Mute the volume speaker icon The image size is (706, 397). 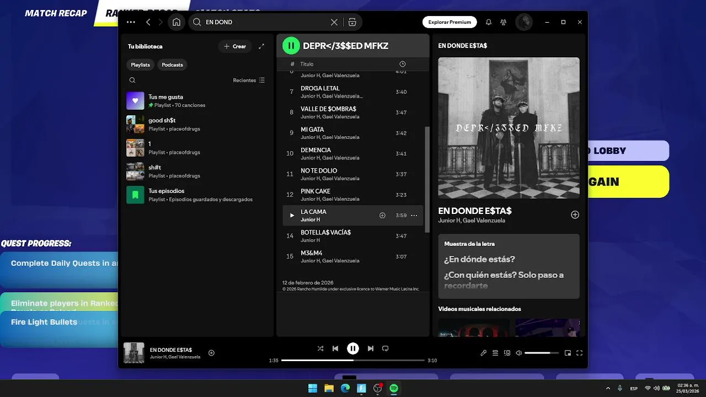click(519, 353)
